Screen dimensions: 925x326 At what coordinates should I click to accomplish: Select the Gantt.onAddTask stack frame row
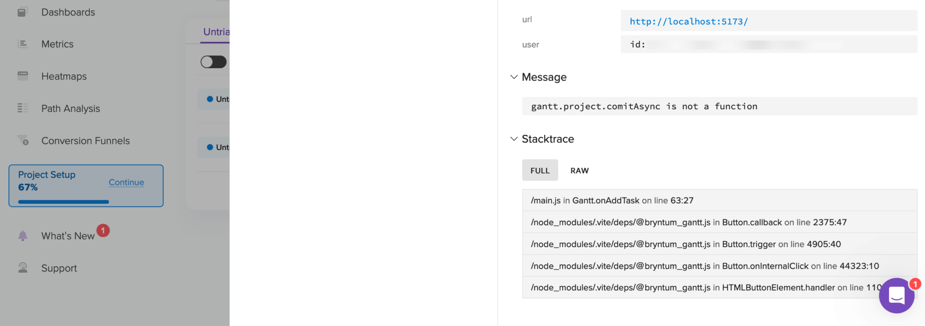(719, 200)
